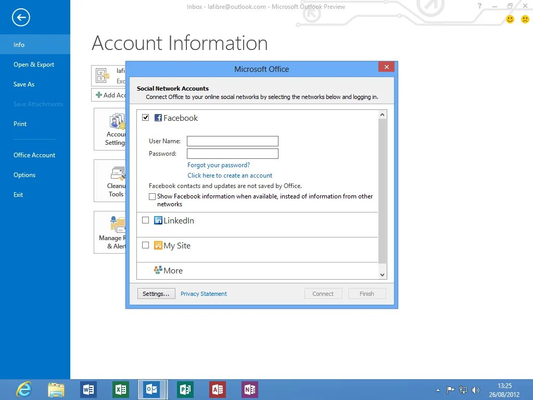Open Excel from the taskbar
The image size is (533, 400).
click(x=121, y=390)
